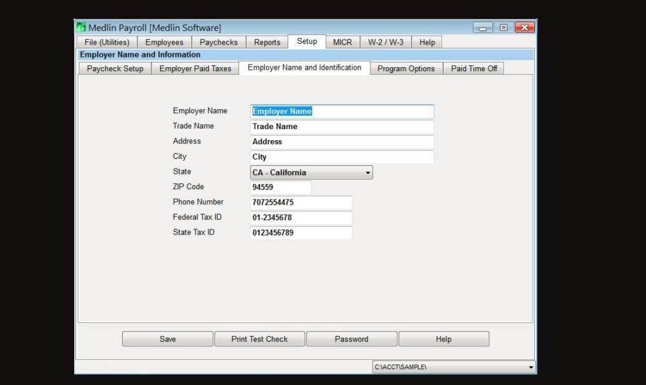Switch to Paycheck Setup subtab
Screen dimensions: 646x385
115,68
